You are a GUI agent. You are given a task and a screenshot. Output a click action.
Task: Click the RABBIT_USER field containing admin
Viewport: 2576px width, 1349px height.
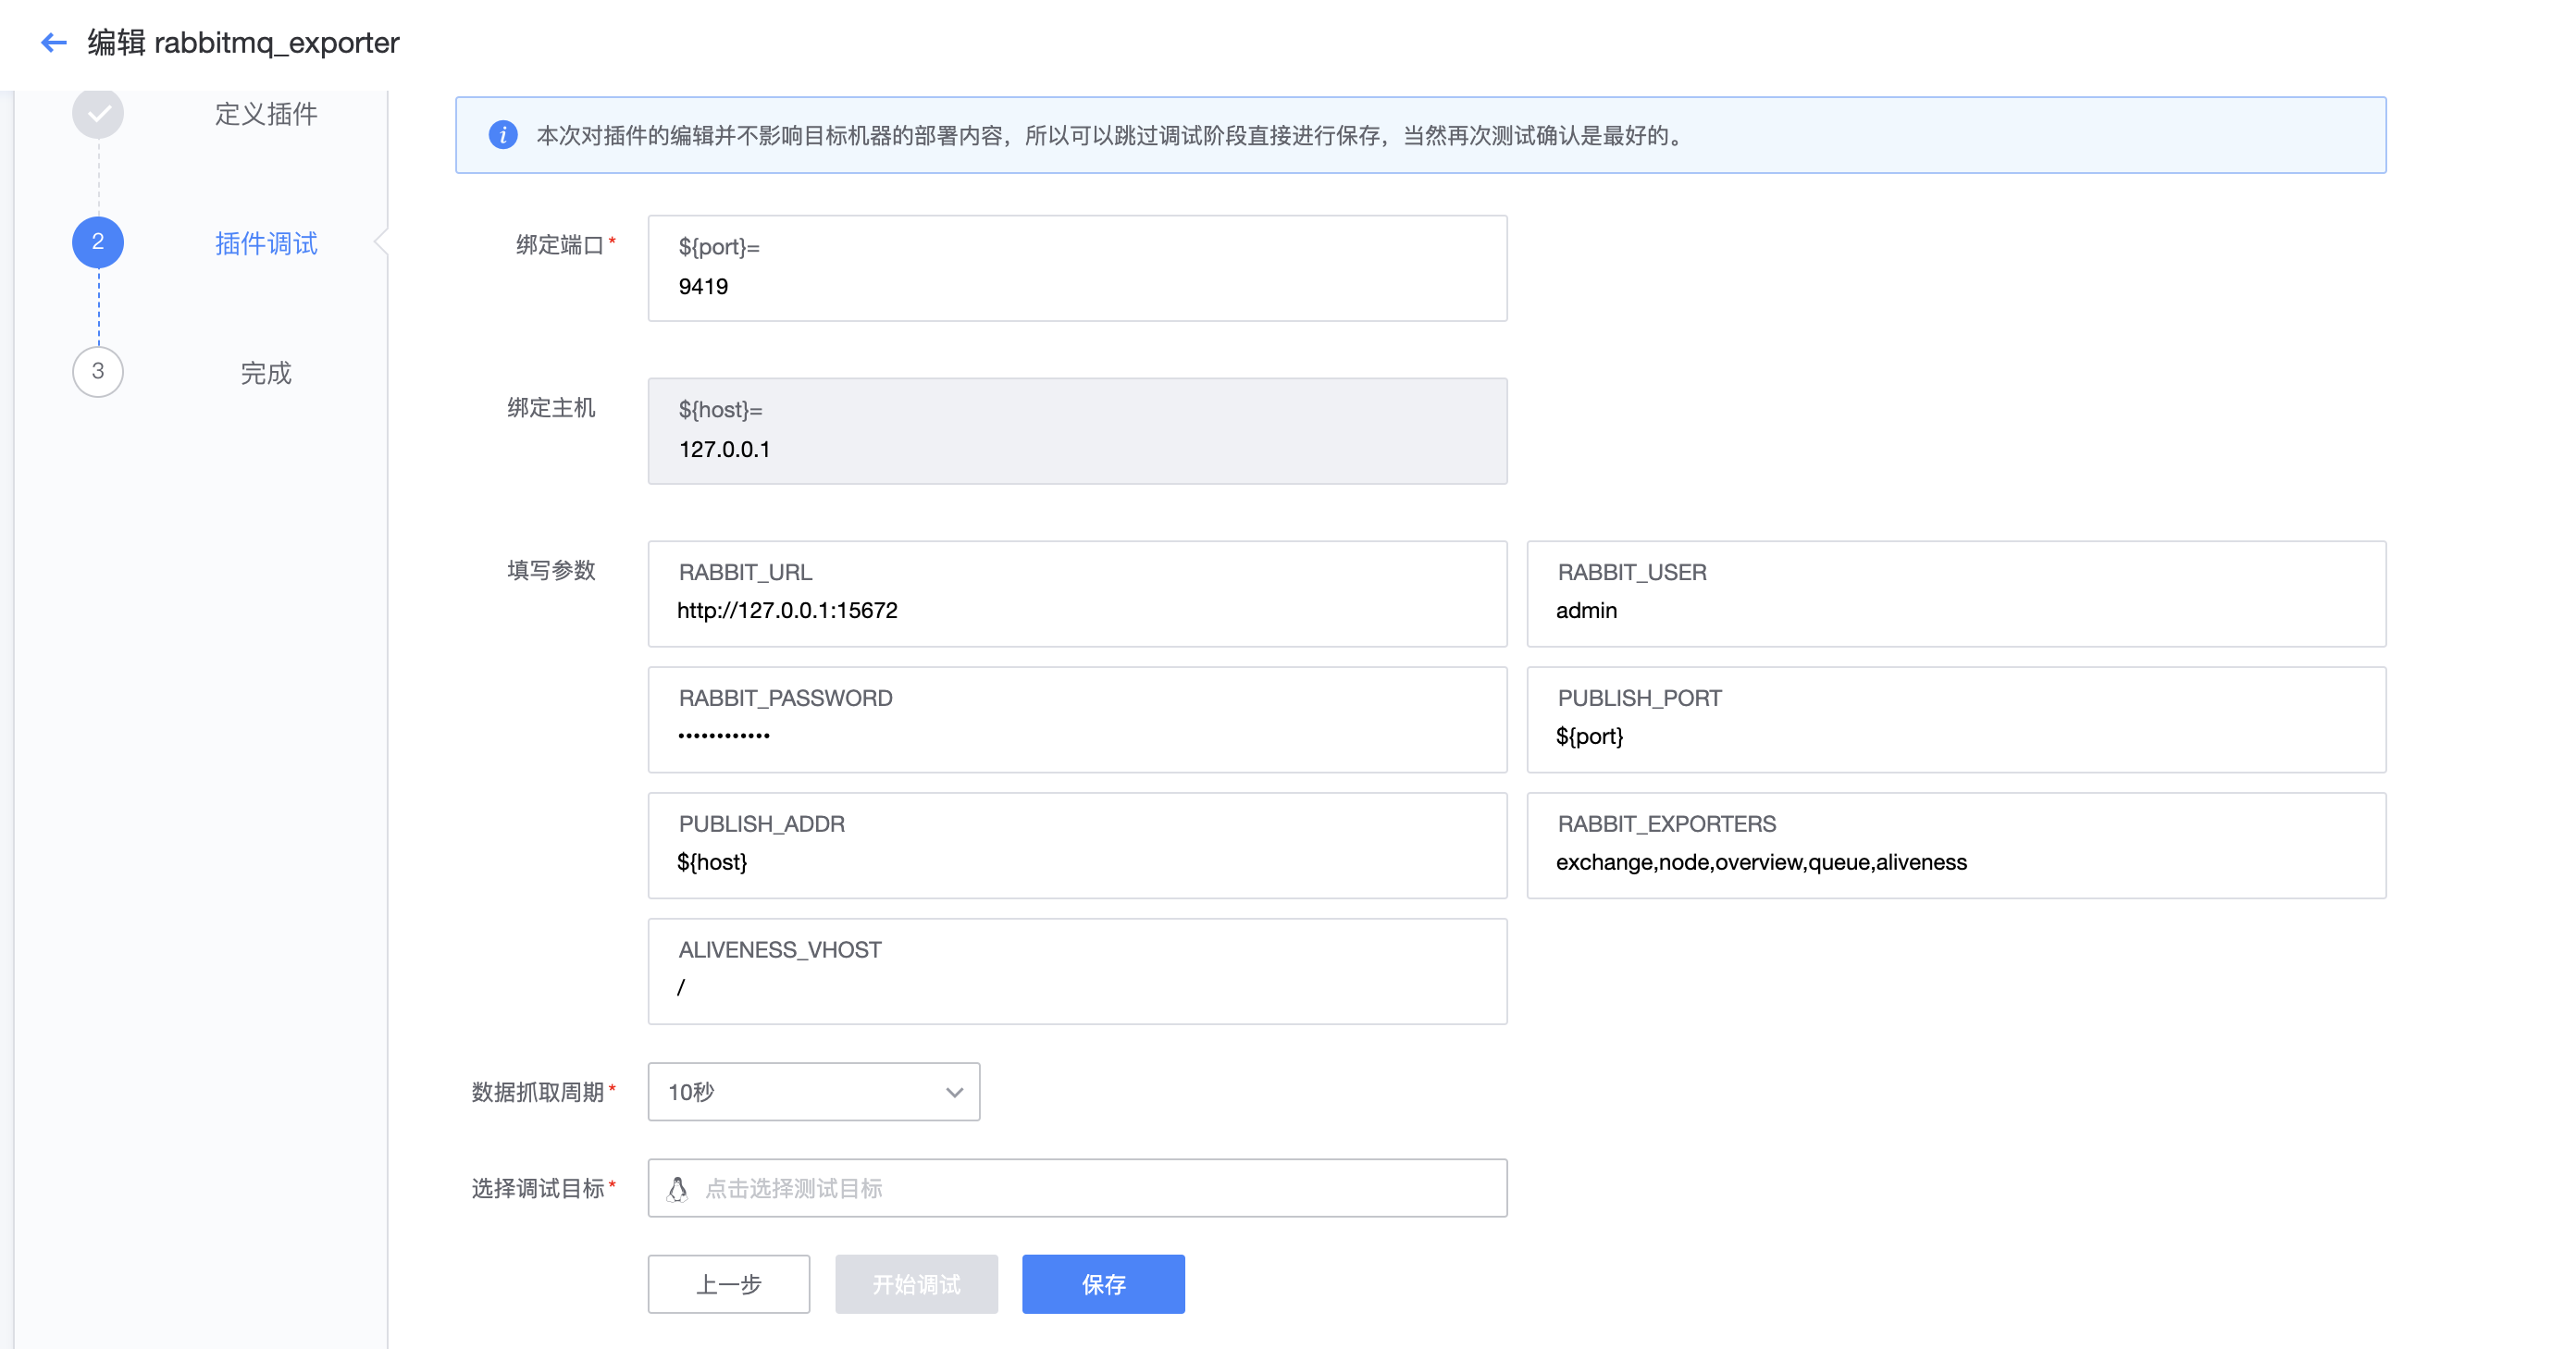1955,610
